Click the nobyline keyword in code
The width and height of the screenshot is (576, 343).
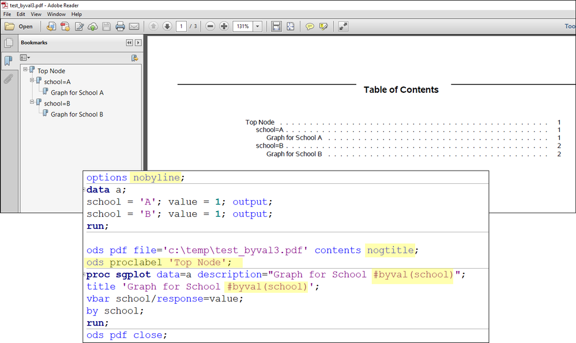point(156,178)
